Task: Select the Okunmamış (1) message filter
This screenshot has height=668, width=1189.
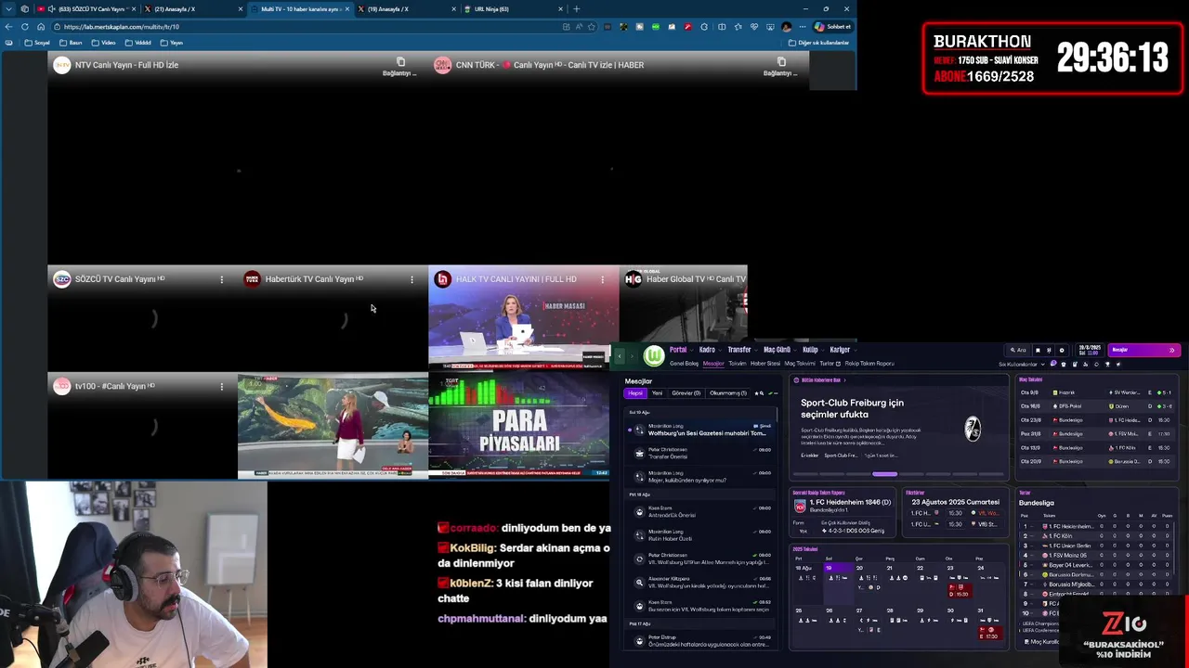Action: coord(728,393)
